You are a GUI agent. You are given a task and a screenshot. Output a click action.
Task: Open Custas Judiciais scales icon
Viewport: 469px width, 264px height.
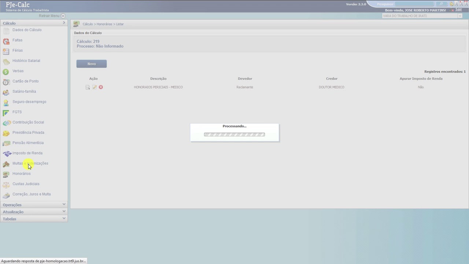point(6,185)
